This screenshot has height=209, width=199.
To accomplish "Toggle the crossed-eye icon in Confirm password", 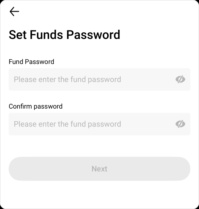I will pos(180,124).
